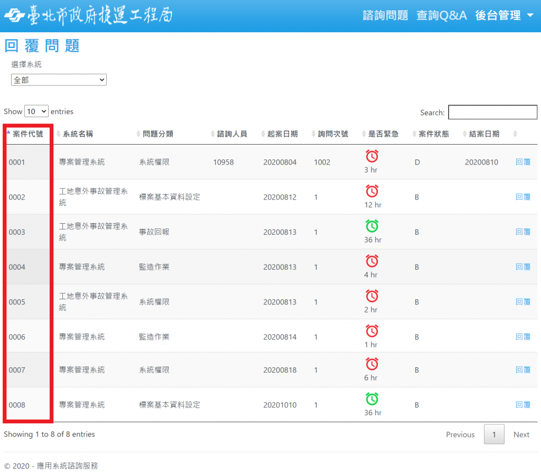This screenshot has height=476, width=541.
Task: Click the red alarm clock icon in row 0001
Action: (x=371, y=156)
